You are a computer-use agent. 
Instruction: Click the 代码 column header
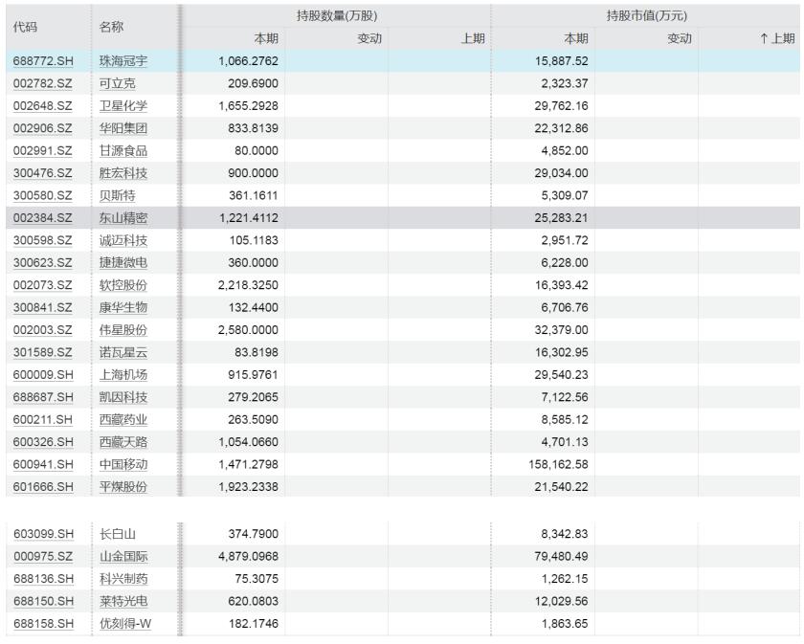(29, 24)
